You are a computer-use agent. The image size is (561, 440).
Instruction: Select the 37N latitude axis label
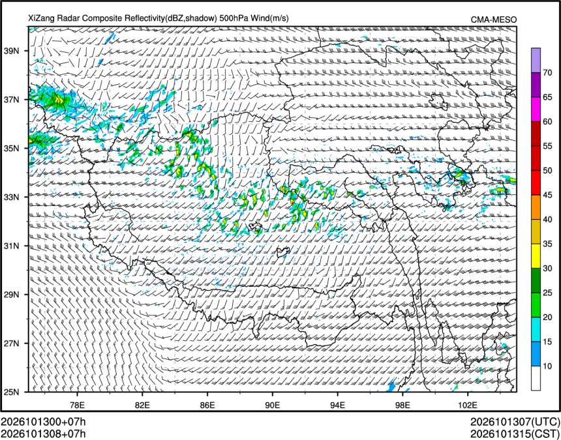pyautogui.click(x=12, y=99)
